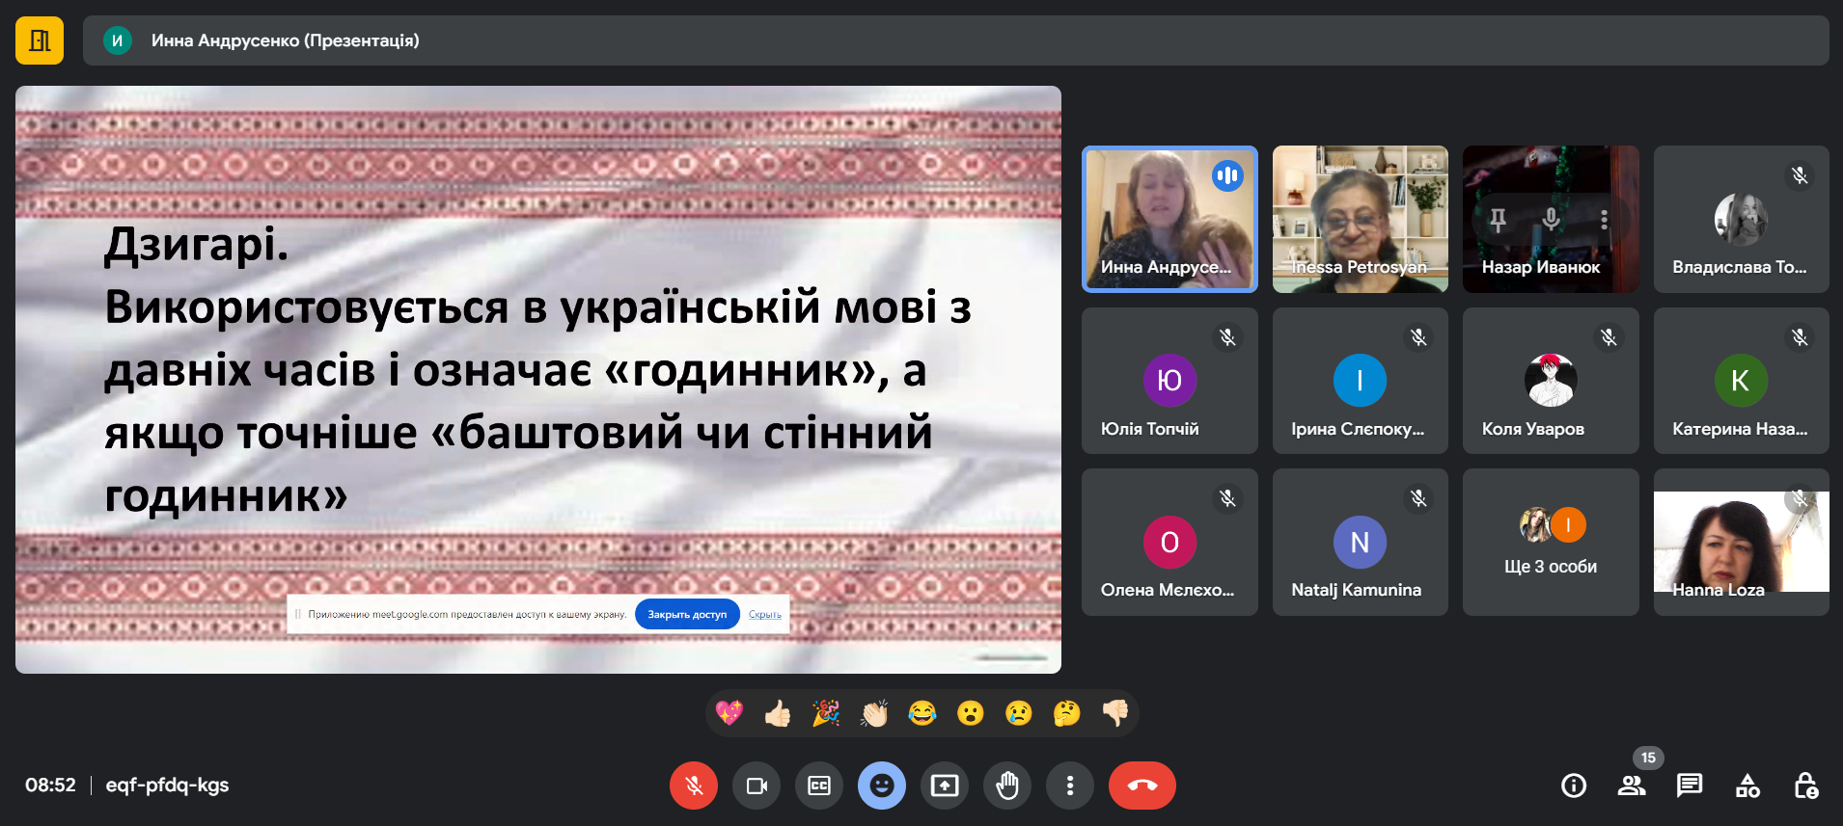Unmute the microphone in bottom toolbar

(693, 786)
